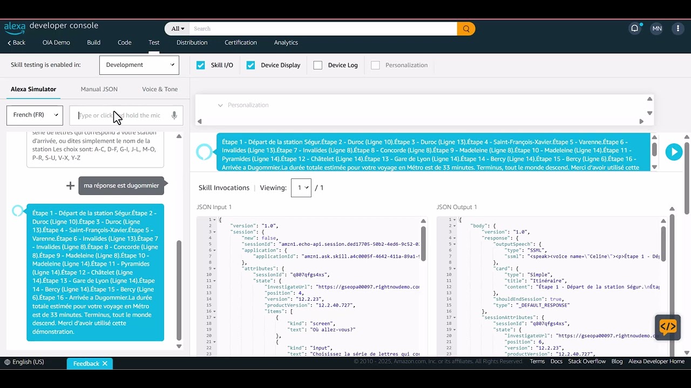Viewport: 691px width, 388px height.
Task: Click the greyed Personalization checkbox
Action: click(376, 65)
